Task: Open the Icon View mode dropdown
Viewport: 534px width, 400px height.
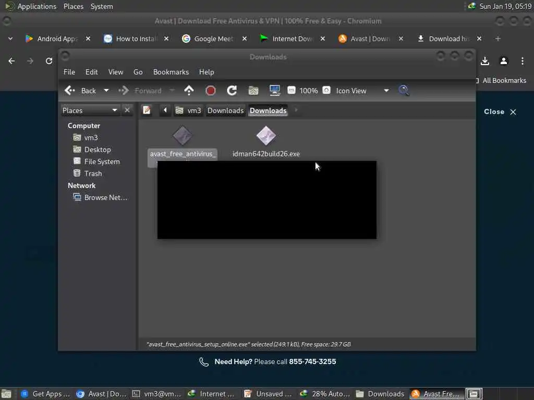Action: point(362,91)
